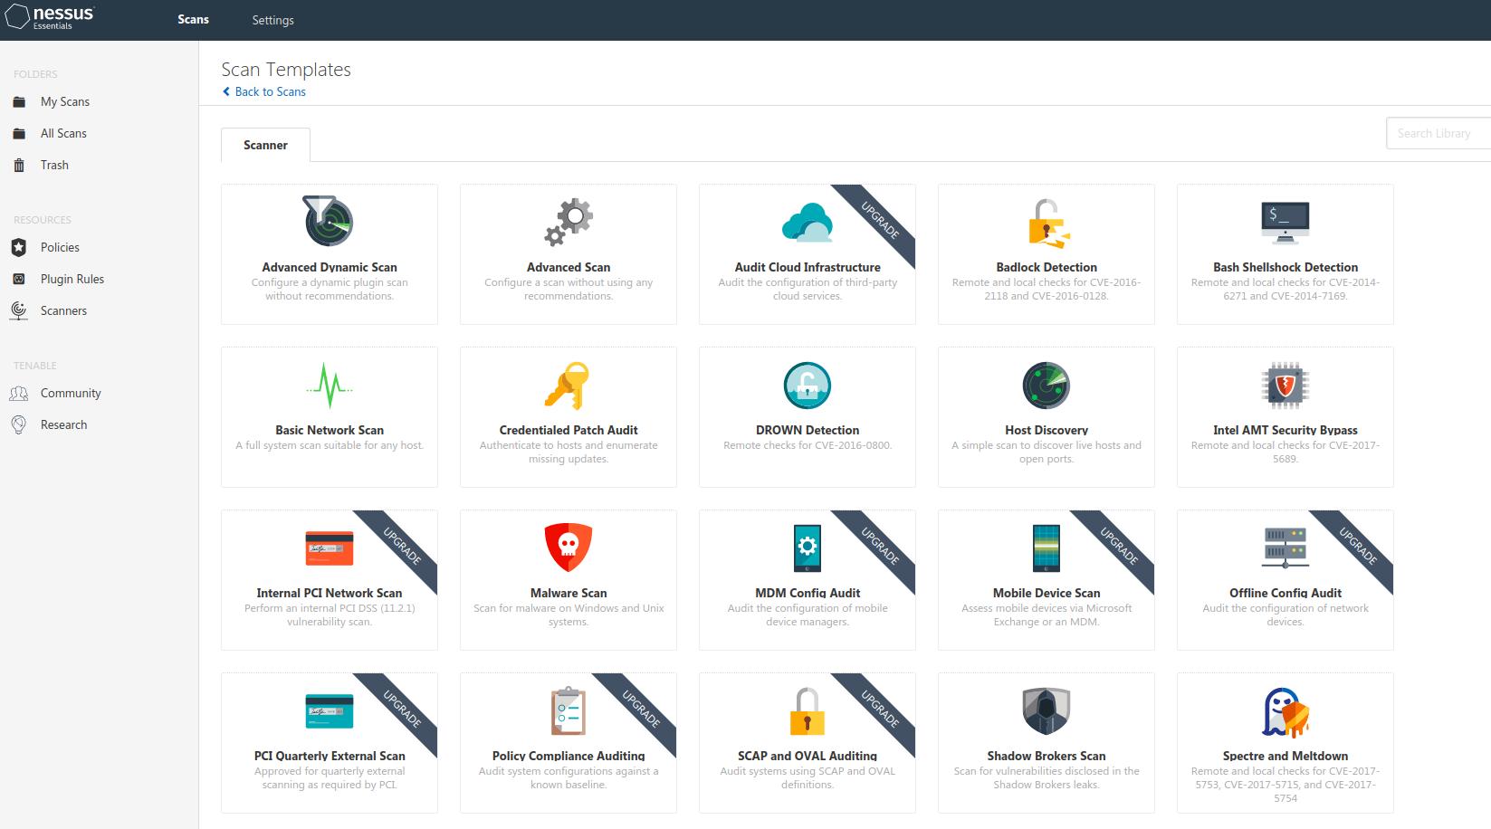The image size is (1491, 829).
Task: Focus the Search Library input field
Action: (x=1437, y=133)
